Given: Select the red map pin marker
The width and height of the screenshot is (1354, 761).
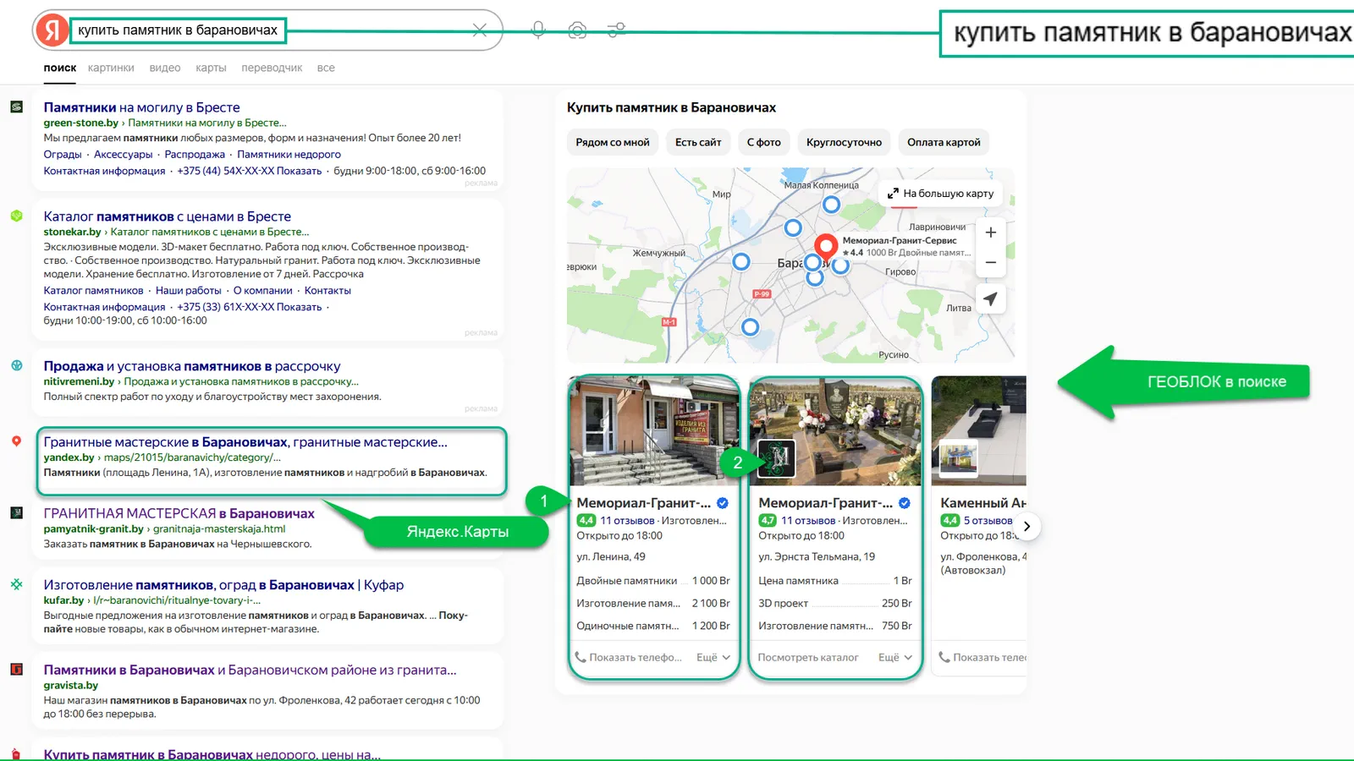Looking at the screenshot, I should pyautogui.click(x=826, y=246).
